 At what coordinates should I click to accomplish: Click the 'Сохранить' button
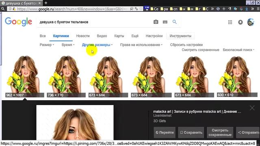pos(191,133)
